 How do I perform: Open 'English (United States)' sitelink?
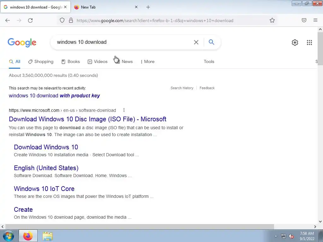pyautogui.click(x=46, y=168)
